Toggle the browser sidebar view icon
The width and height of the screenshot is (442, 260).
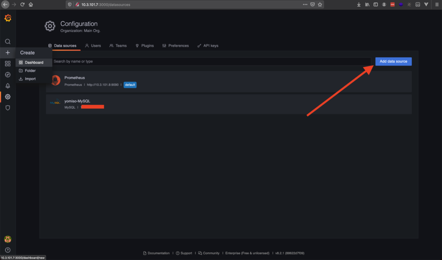click(376, 4)
